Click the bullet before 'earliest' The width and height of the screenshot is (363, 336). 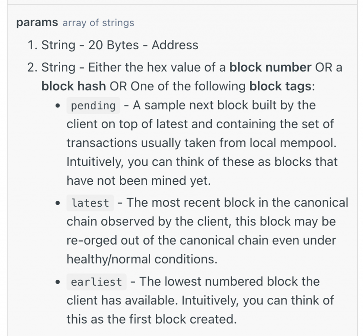pos(58,282)
